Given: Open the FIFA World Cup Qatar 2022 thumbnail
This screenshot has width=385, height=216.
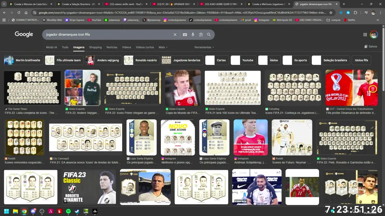Looking at the screenshot, I should [x=351, y=88].
